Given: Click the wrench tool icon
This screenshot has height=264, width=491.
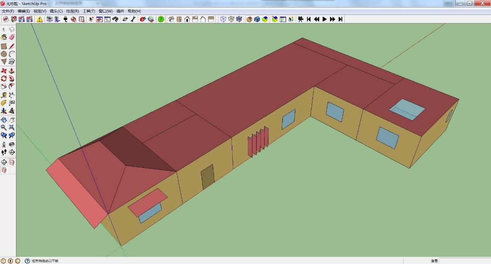Looking at the screenshot, I should click(133, 19).
